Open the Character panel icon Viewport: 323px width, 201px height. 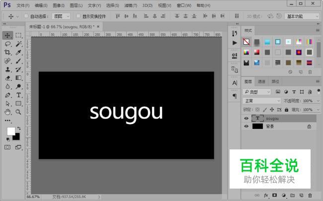coord(235,83)
